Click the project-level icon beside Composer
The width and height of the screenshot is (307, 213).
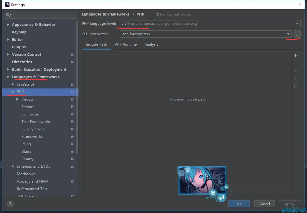coord(72,114)
